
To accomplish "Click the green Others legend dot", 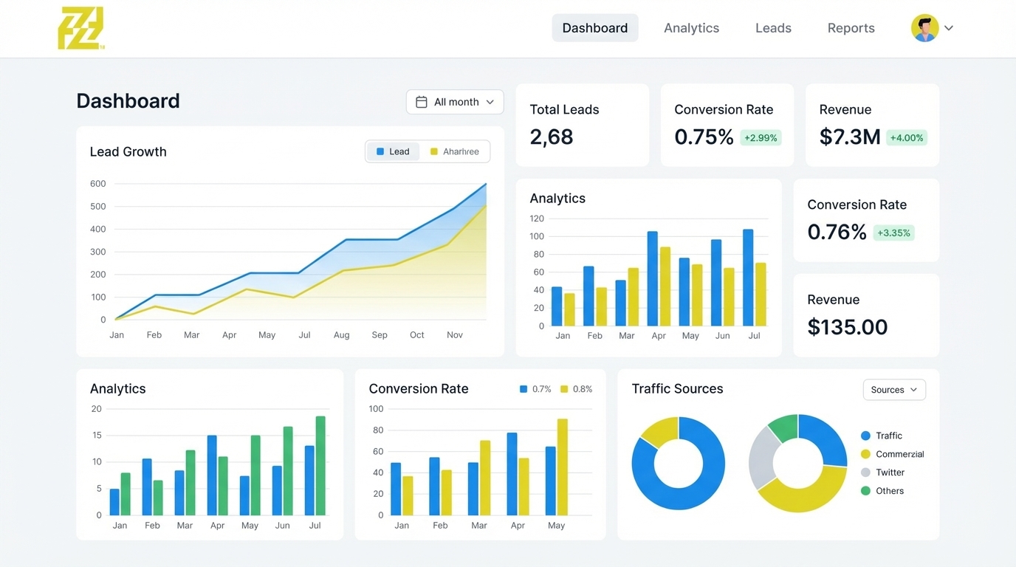I will [x=864, y=491].
